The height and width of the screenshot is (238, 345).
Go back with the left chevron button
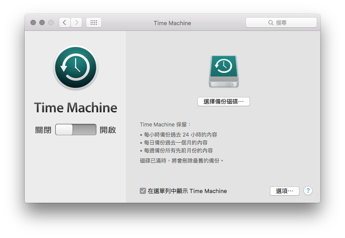tap(65, 22)
